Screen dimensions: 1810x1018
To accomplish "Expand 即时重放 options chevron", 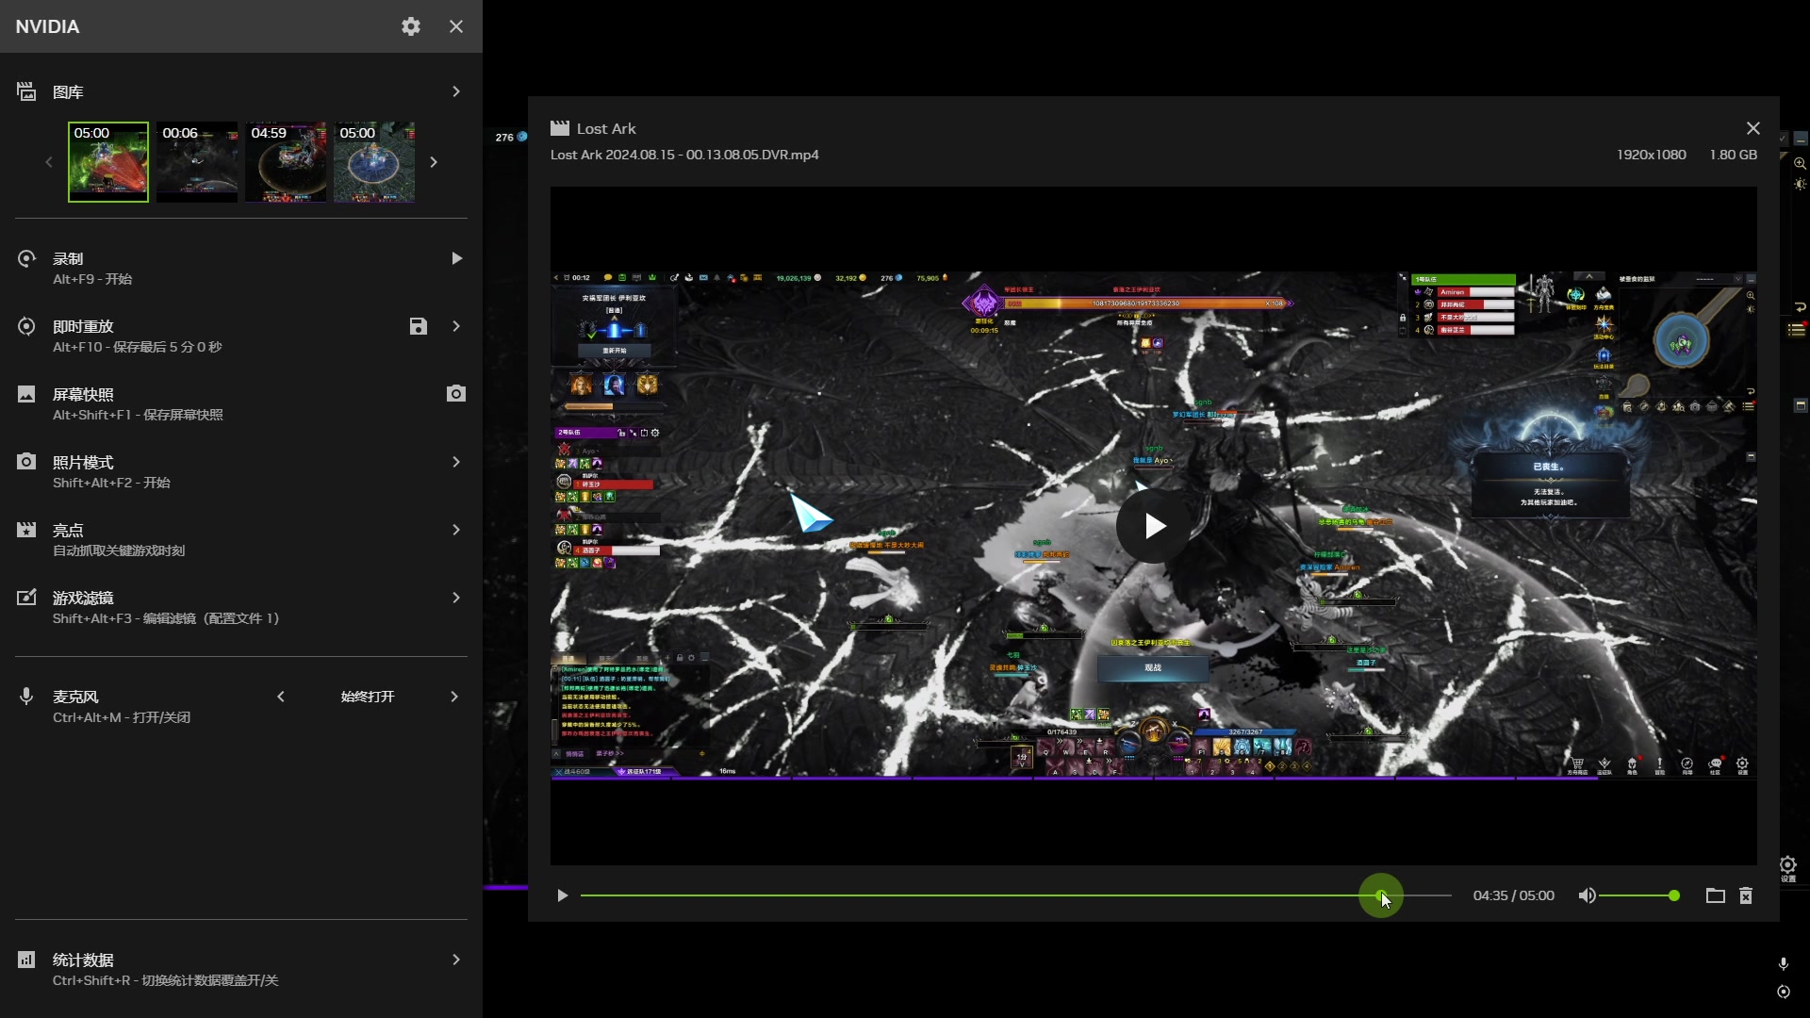I will (x=456, y=326).
